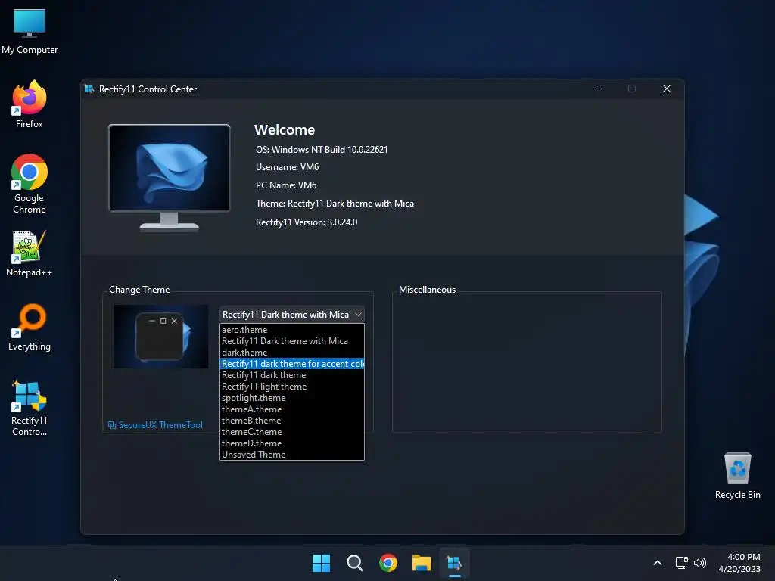Select themeA.theme in the dropdown list
The width and height of the screenshot is (775, 581).
291,409
